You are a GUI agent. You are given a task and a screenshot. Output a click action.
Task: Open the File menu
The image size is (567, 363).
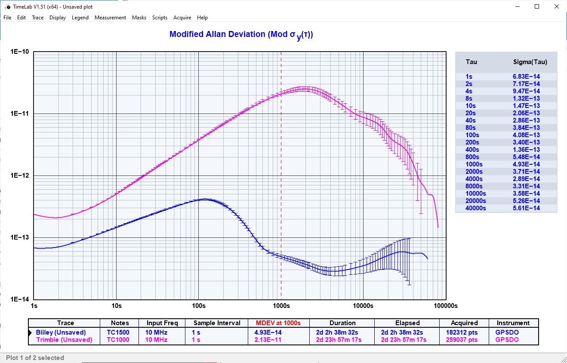point(7,18)
